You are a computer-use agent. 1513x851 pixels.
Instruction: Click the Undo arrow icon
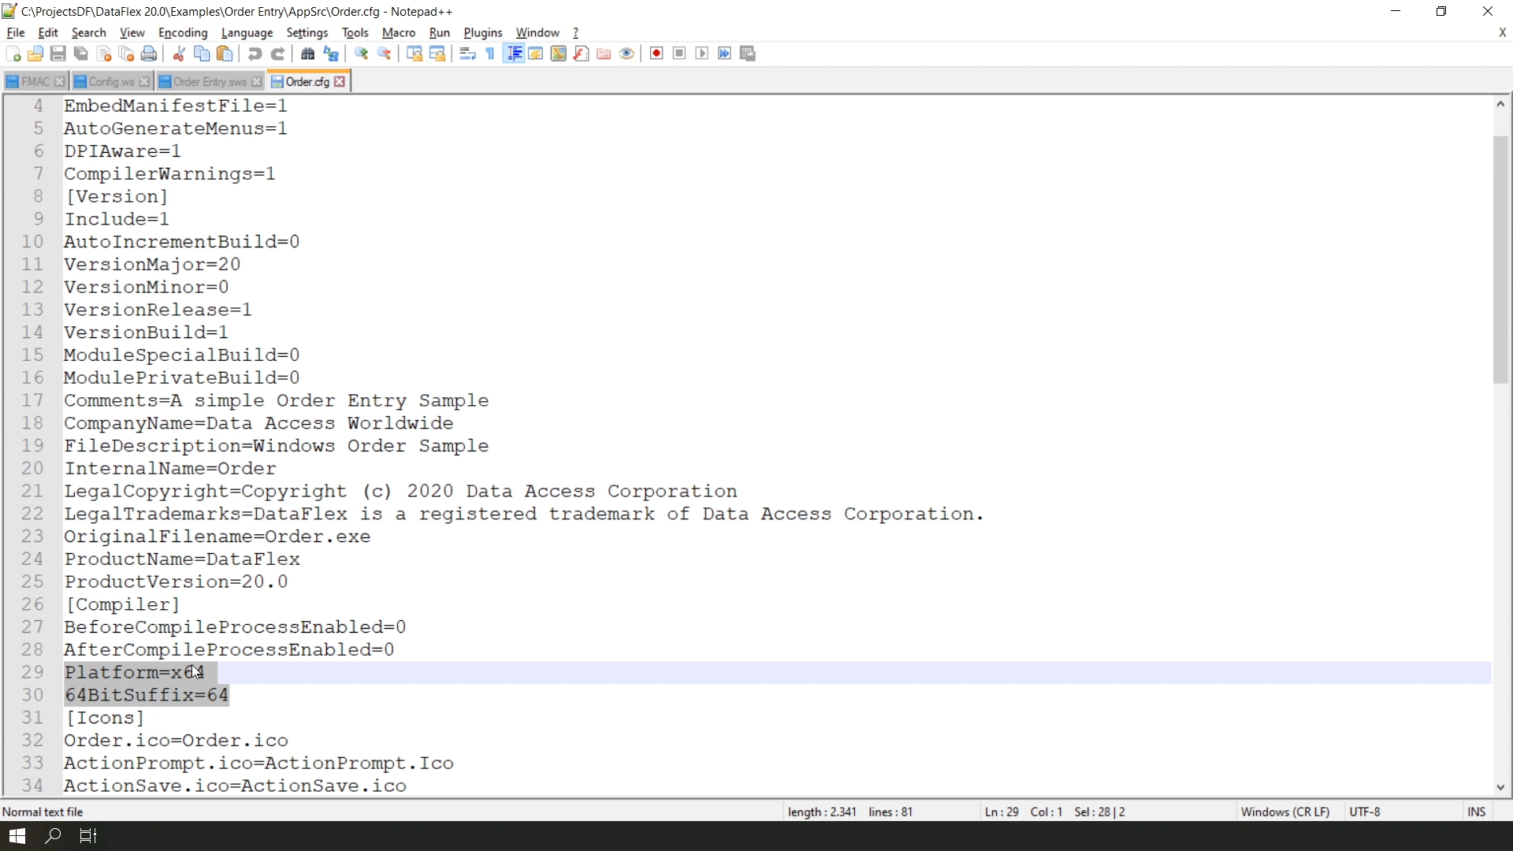pos(254,54)
